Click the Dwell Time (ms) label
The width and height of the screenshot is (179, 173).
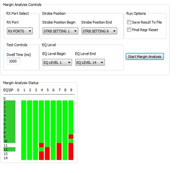tap(19, 55)
